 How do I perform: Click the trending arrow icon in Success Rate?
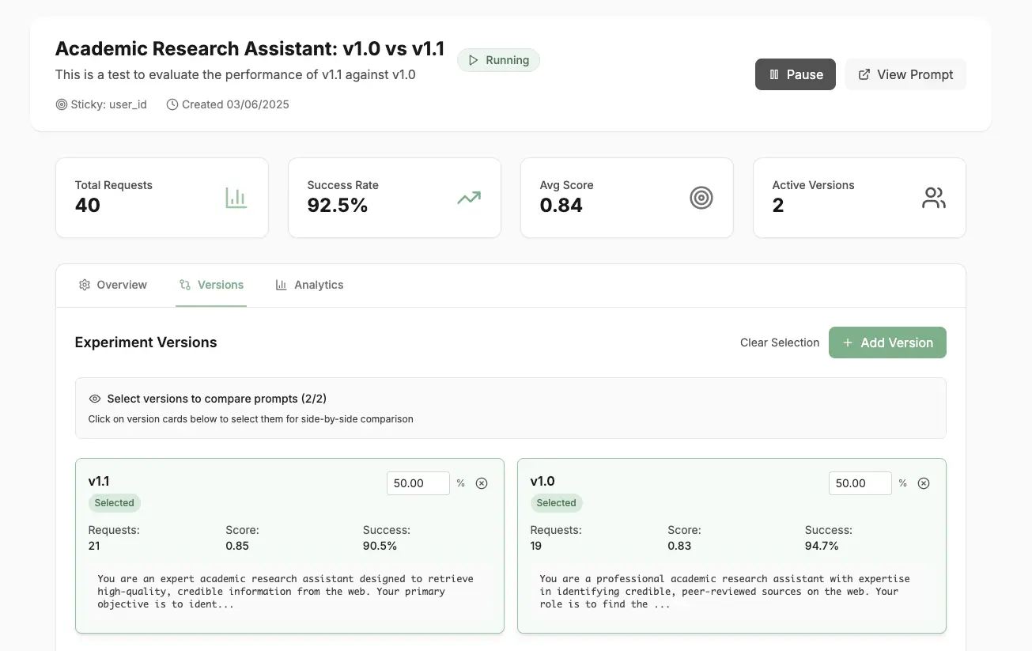point(469,198)
